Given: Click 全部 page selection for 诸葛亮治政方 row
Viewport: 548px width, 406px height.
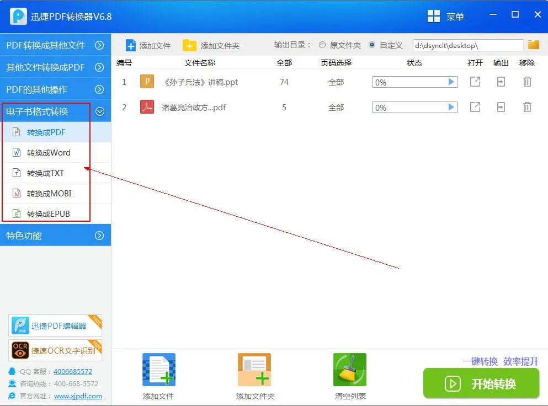Looking at the screenshot, I should 336,107.
